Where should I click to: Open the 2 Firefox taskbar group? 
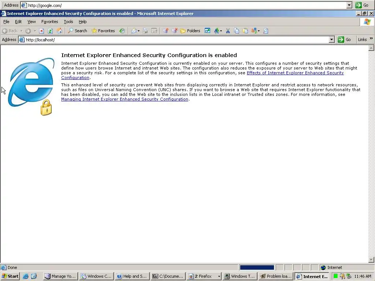[x=204, y=276]
